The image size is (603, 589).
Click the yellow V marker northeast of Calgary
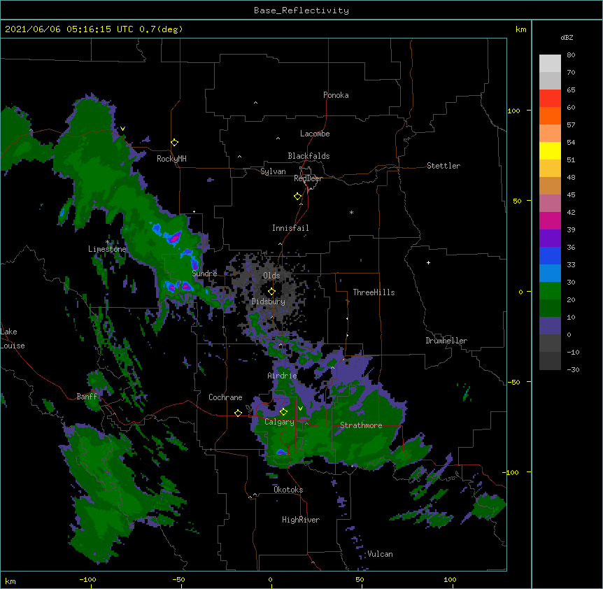[x=300, y=409]
